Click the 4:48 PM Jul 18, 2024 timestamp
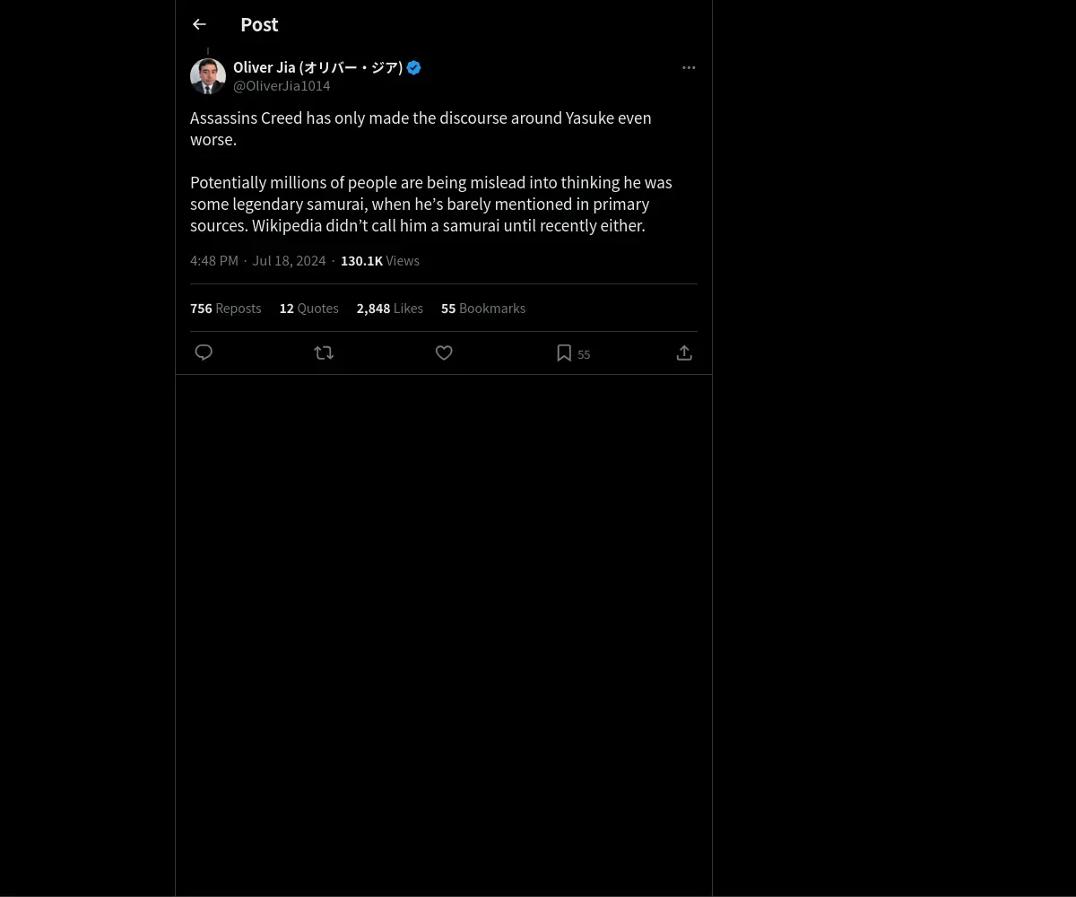The image size is (1076, 897). 258,260
